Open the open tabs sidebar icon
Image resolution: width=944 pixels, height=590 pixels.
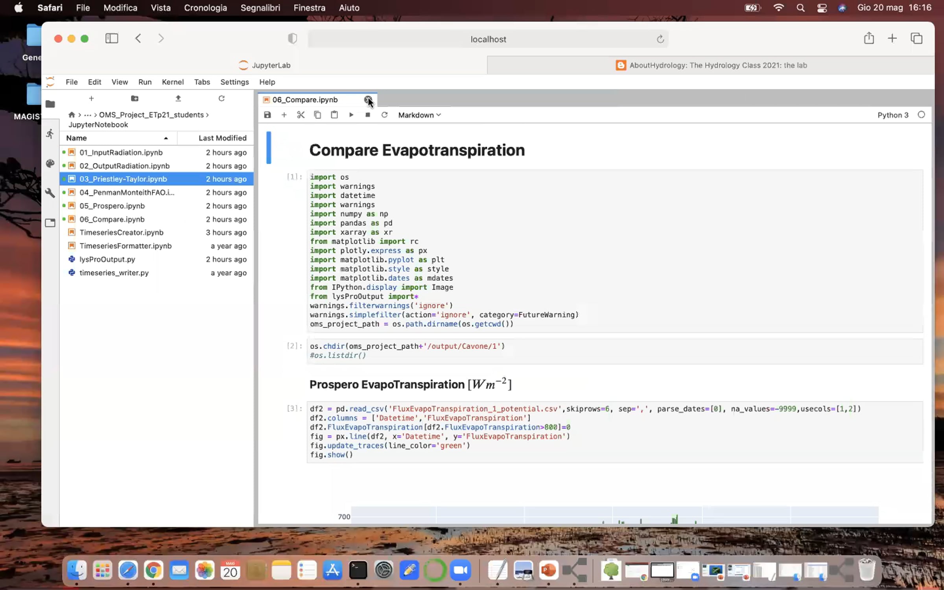pyautogui.click(x=50, y=223)
